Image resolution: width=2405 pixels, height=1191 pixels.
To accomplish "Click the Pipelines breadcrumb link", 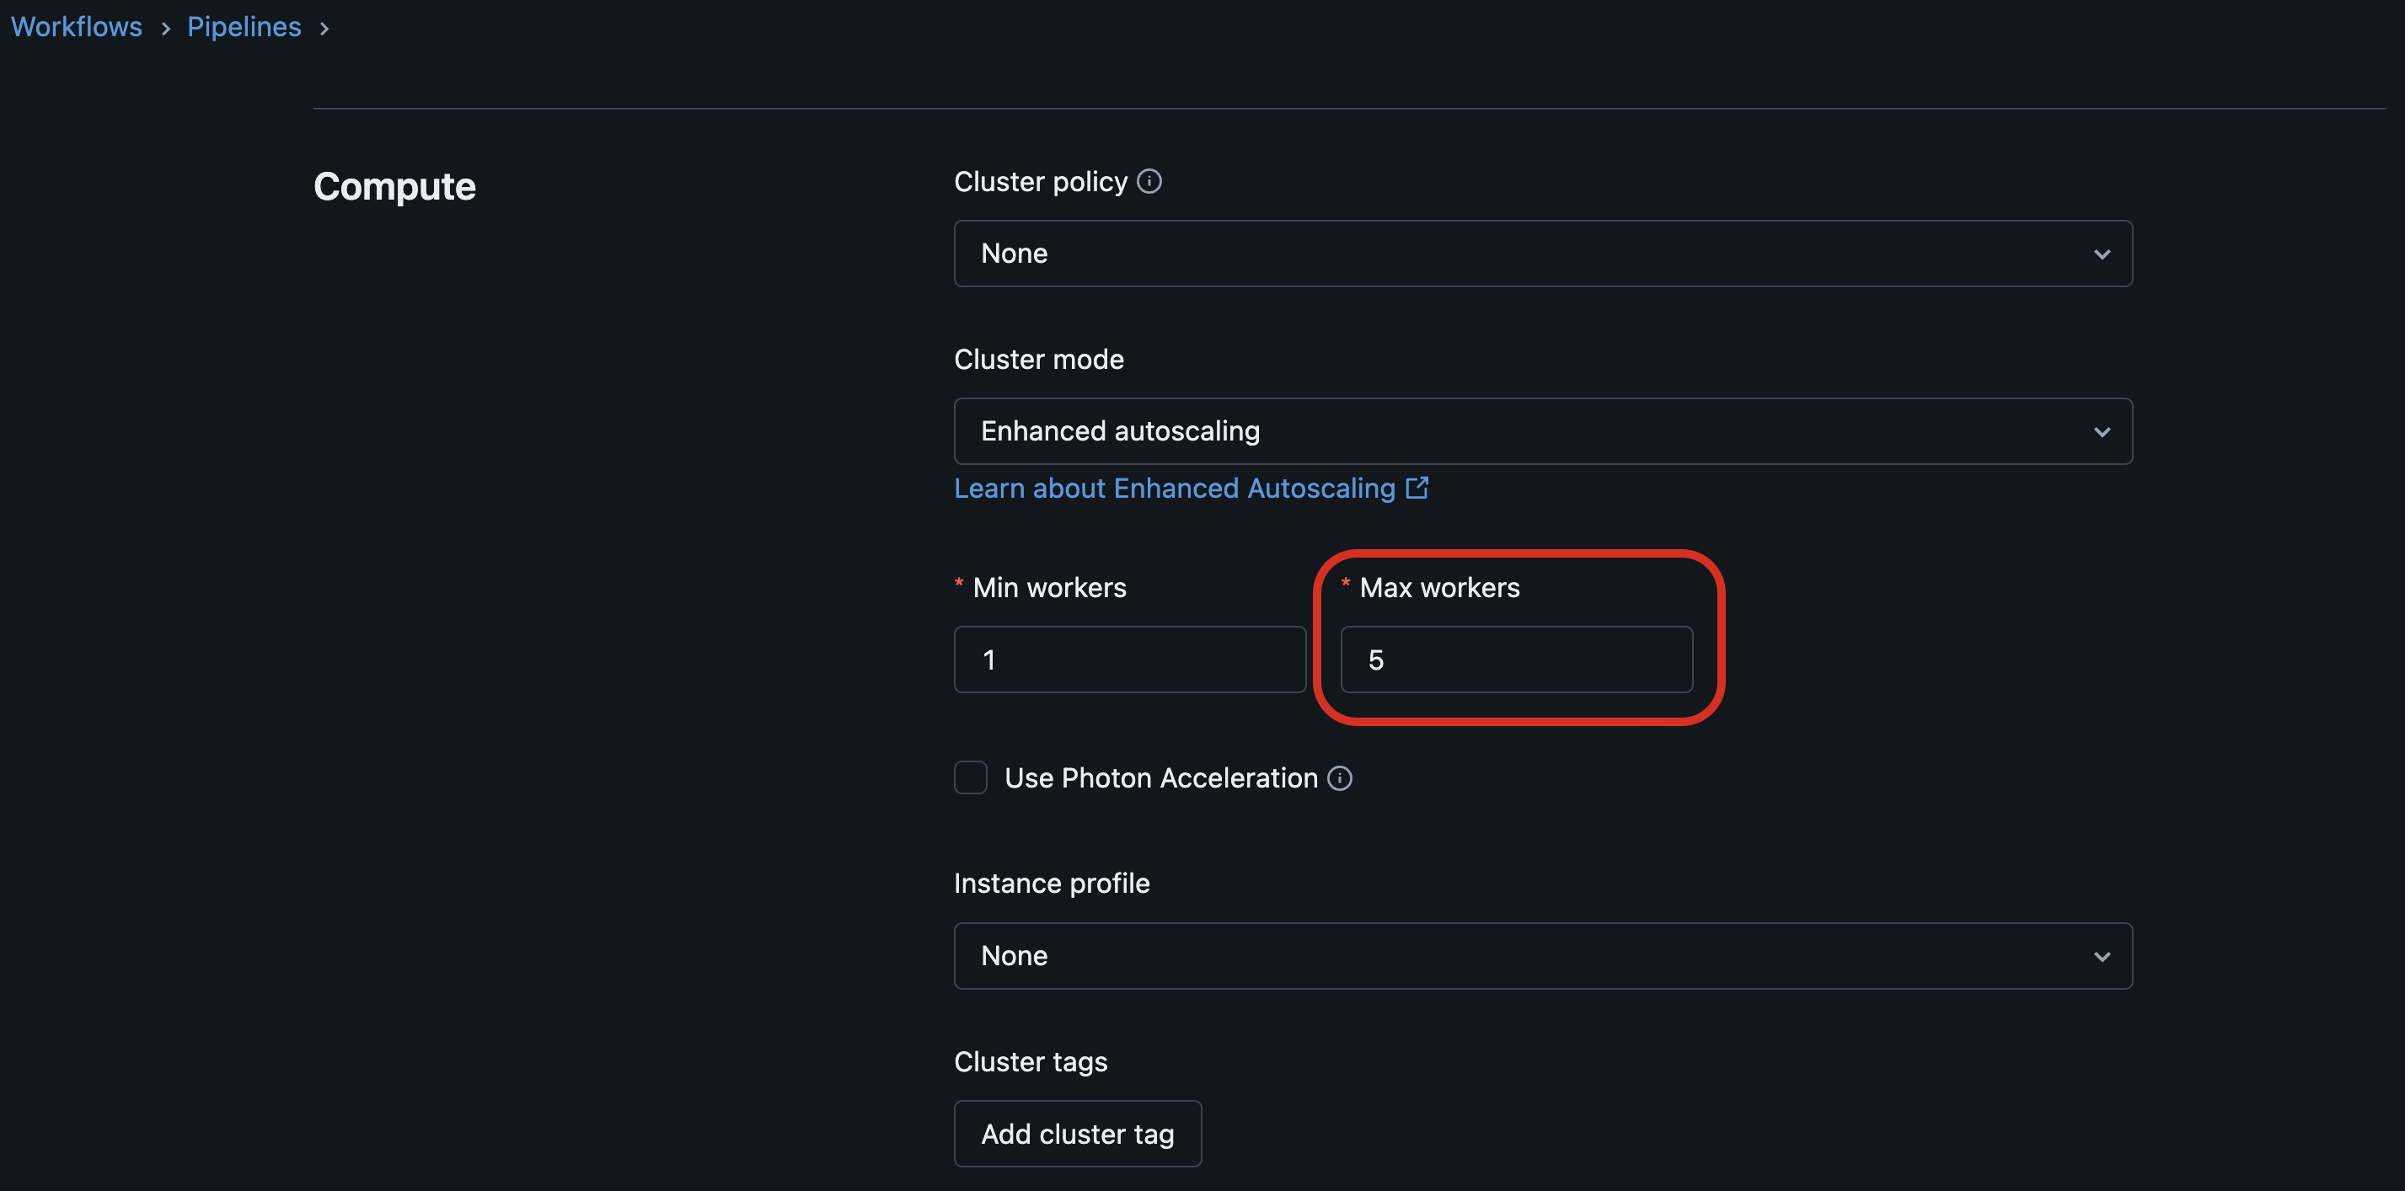I will click(x=244, y=24).
